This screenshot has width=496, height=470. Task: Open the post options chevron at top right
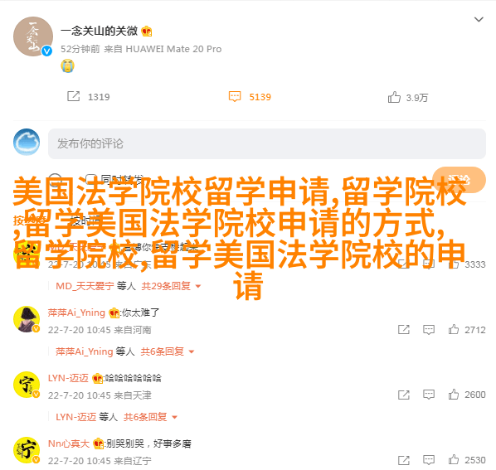pos(479,20)
